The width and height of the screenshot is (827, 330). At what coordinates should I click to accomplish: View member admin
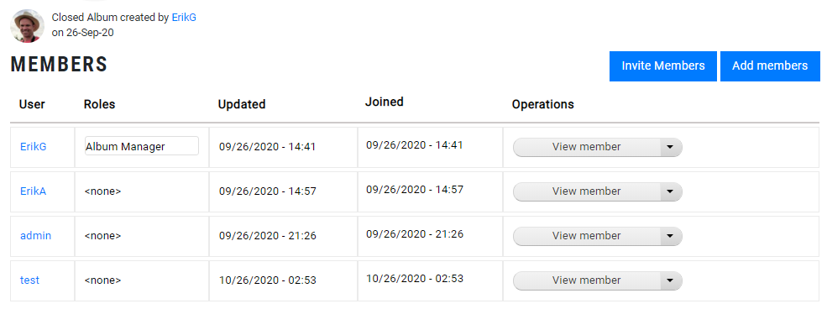[587, 236]
